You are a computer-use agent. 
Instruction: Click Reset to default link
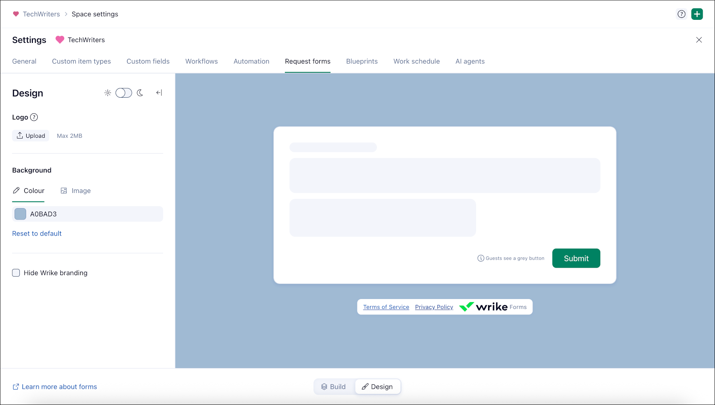click(37, 233)
